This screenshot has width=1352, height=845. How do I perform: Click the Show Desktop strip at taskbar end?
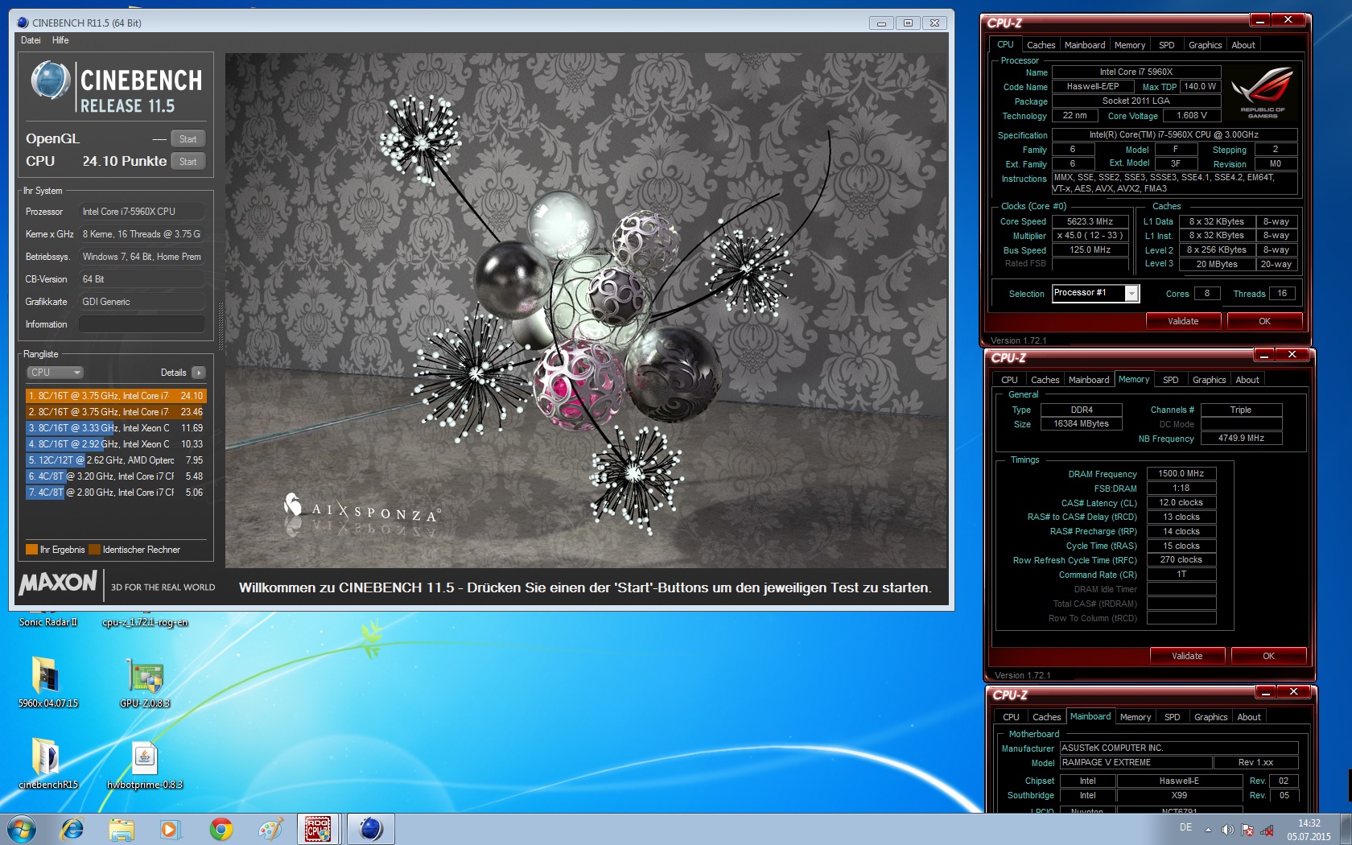[1346, 830]
